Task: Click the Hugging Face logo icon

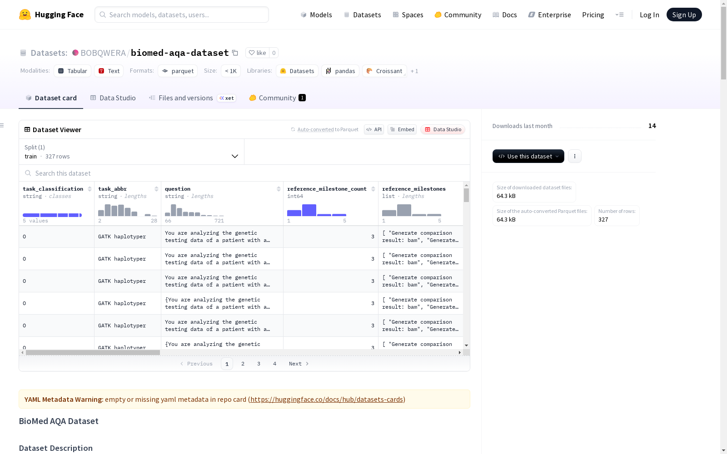Action: click(25, 15)
